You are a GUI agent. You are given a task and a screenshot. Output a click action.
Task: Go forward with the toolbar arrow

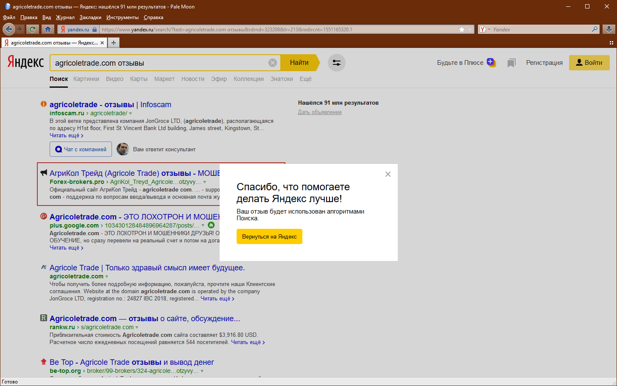click(x=20, y=29)
